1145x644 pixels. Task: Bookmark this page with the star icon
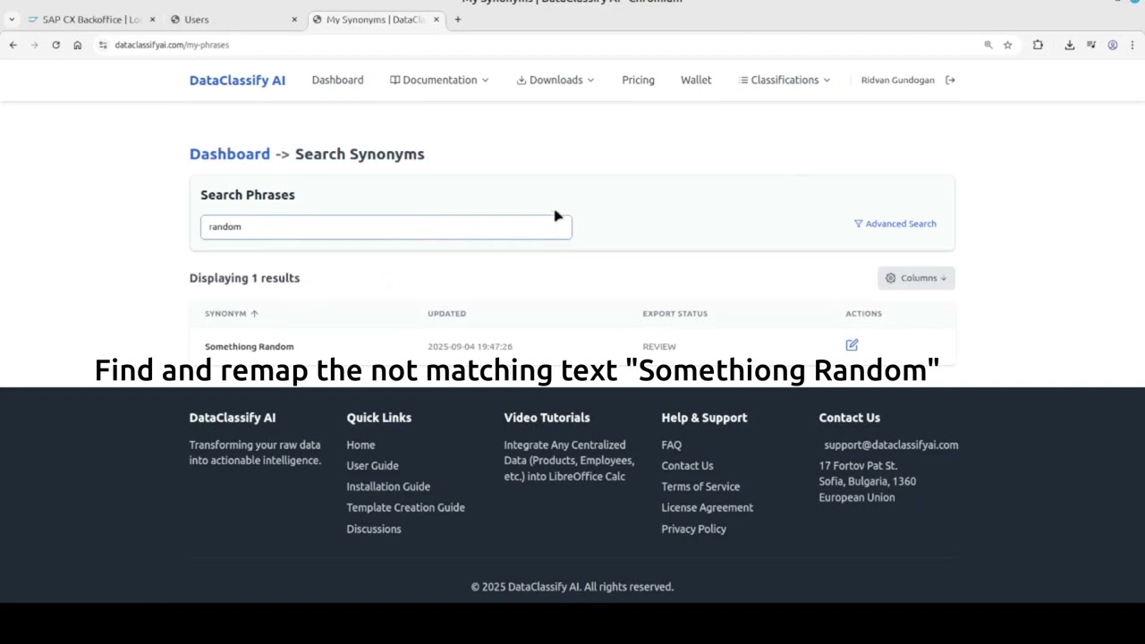[x=1007, y=45]
